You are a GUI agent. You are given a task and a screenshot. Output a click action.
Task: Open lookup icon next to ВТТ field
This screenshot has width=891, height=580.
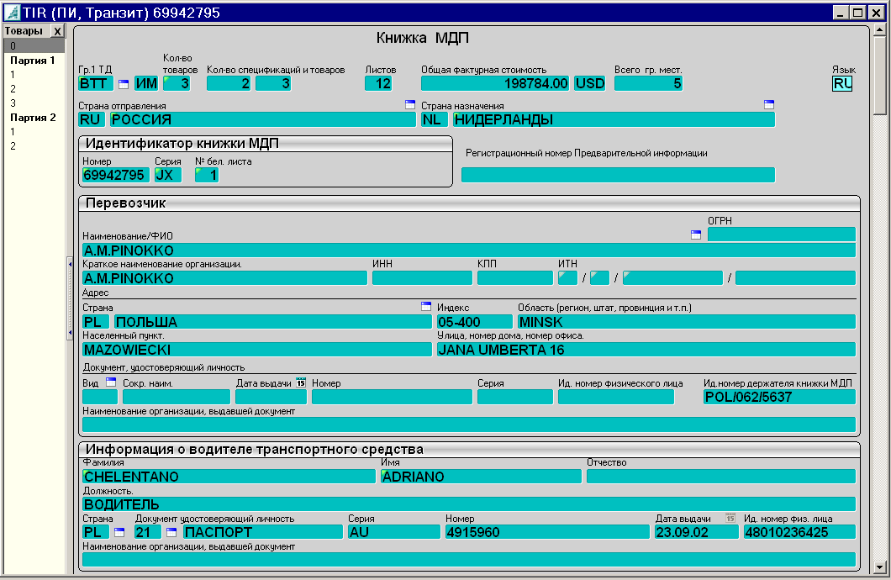tap(124, 84)
